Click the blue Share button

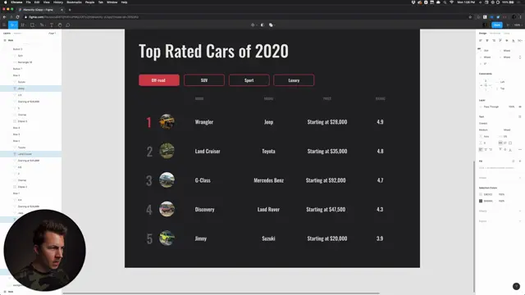tap(497, 25)
